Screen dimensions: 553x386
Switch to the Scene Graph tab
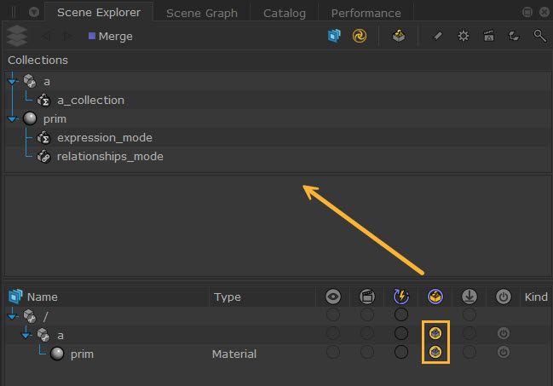201,13
